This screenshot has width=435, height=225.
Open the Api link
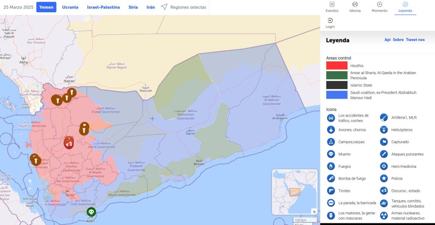(387, 39)
